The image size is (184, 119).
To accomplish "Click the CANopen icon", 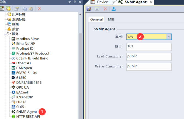I will 13,68.
